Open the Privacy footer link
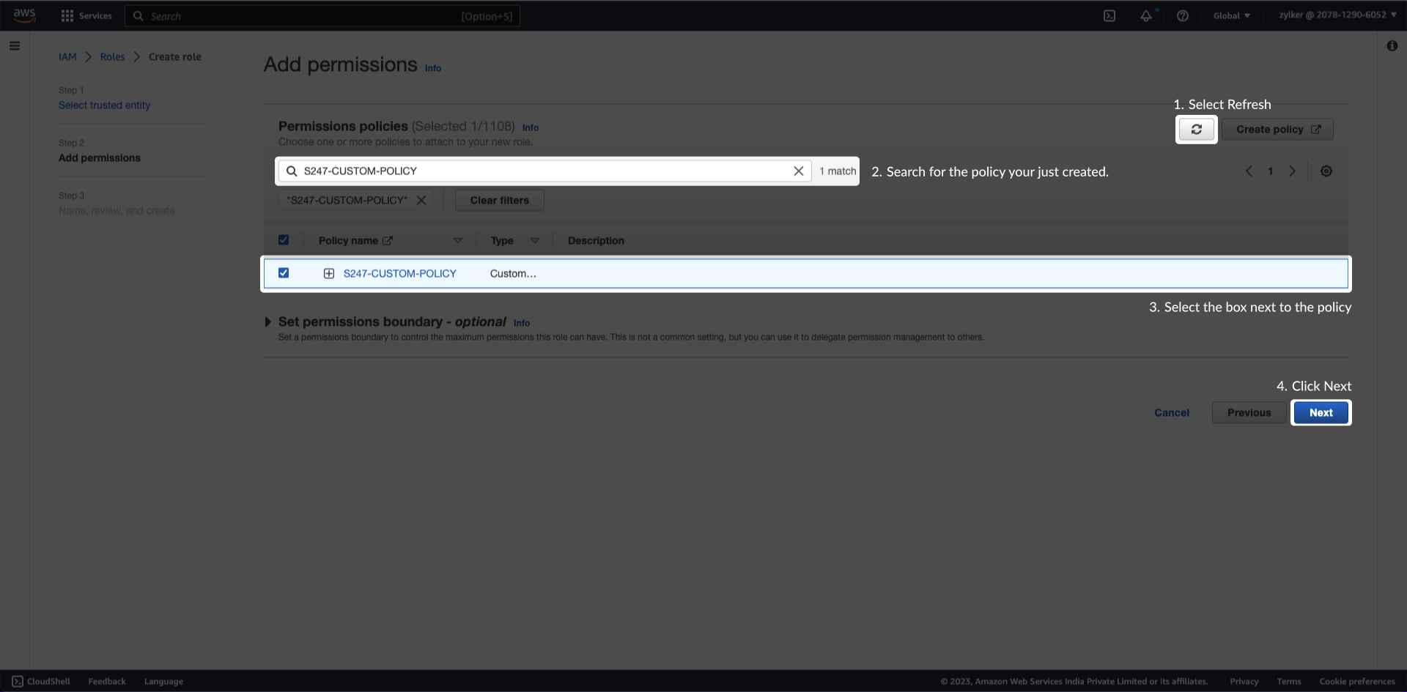The height and width of the screenshot is (692, 1407). coord(1244,682)
